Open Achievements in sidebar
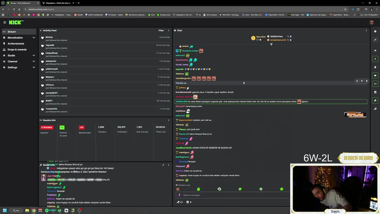380x214 pixels. [18, 43]
